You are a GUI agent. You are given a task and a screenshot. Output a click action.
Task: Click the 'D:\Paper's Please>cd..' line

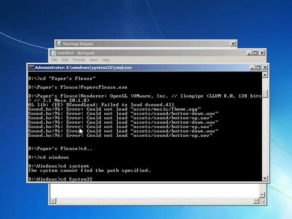(x=60, y=149)
